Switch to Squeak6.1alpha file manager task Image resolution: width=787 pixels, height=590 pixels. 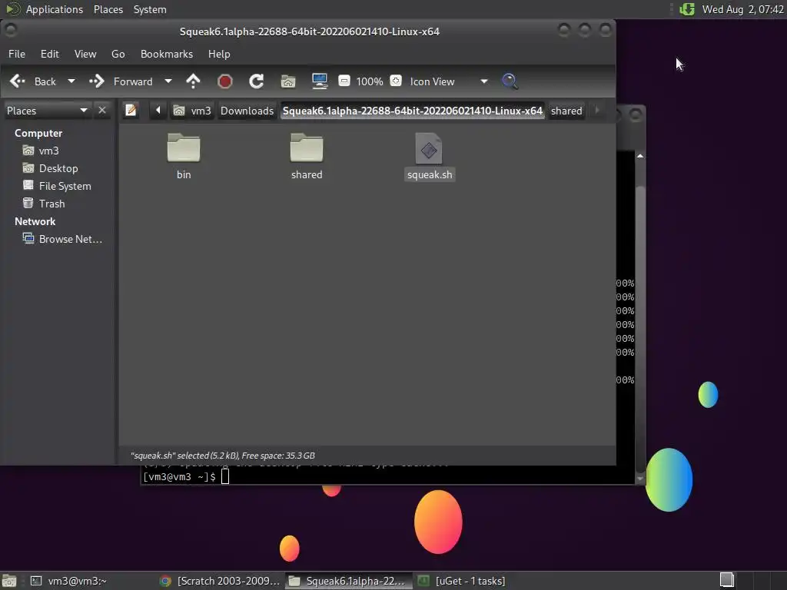coord(349,581)
